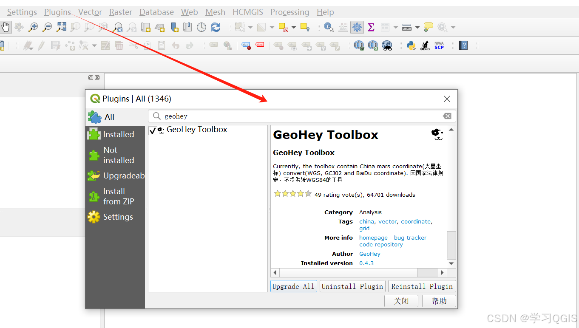Expand the Attribute Table dropdown arrow
The height and width of the screenshot is (328, 579).
click(x=396, y=28)
